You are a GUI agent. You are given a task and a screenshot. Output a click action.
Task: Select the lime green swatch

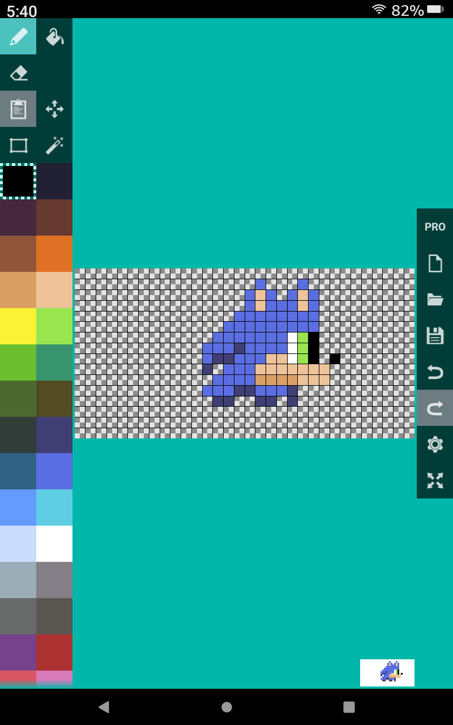54,326
